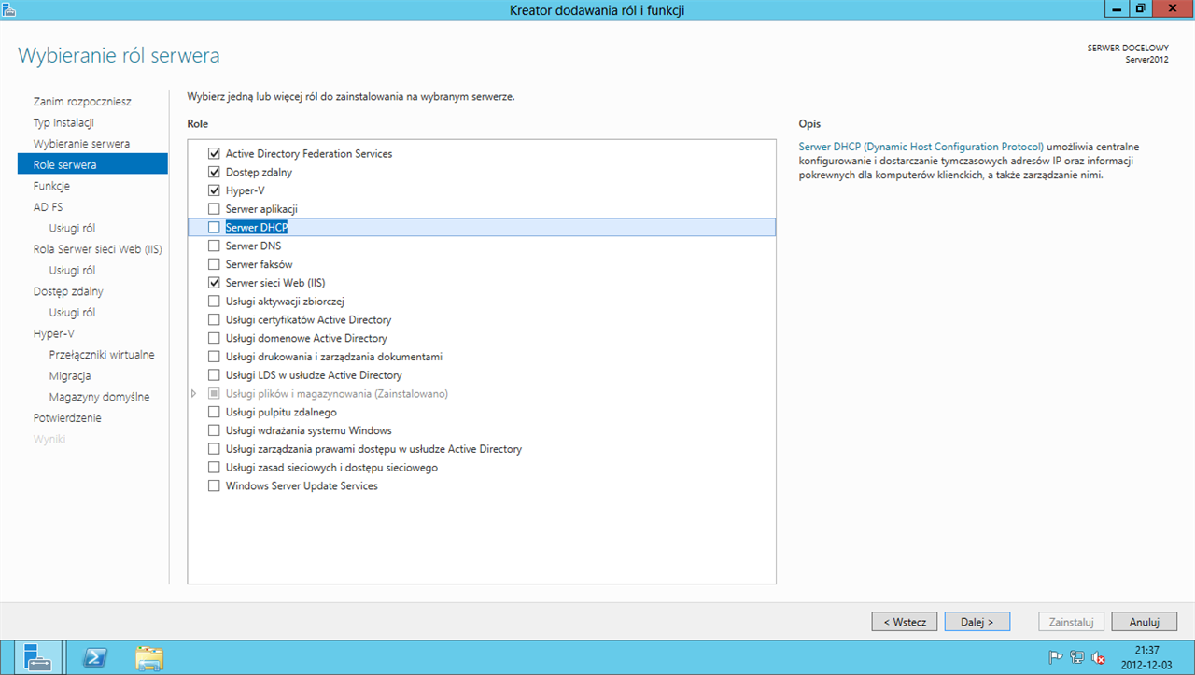Go to Funkcje step

tap(51, 186)
